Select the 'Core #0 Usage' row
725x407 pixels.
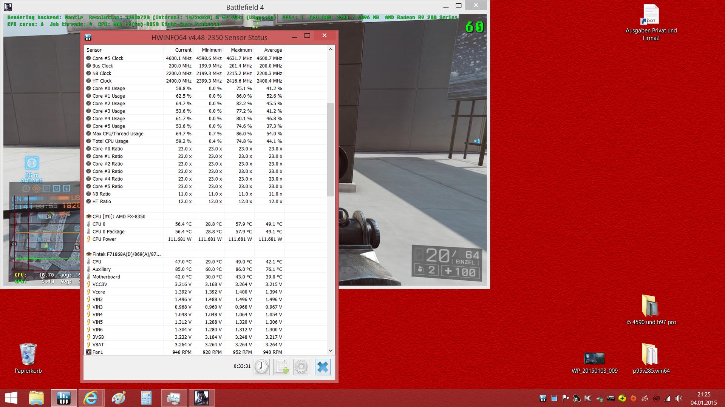point(205,88)
